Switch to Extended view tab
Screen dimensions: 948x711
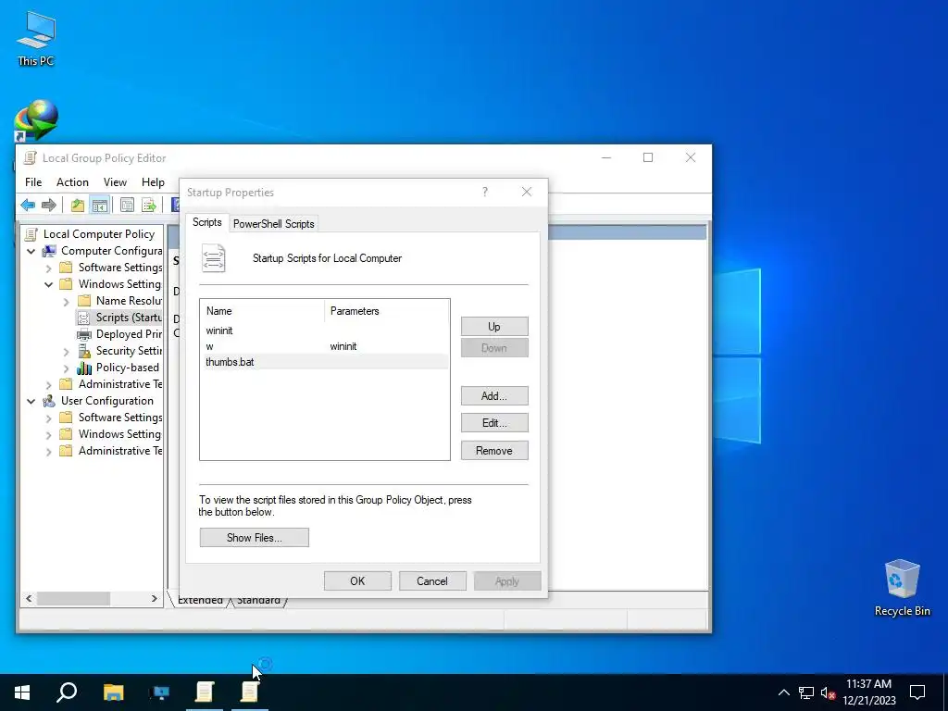pyautogui.click(x=200, y=600)
